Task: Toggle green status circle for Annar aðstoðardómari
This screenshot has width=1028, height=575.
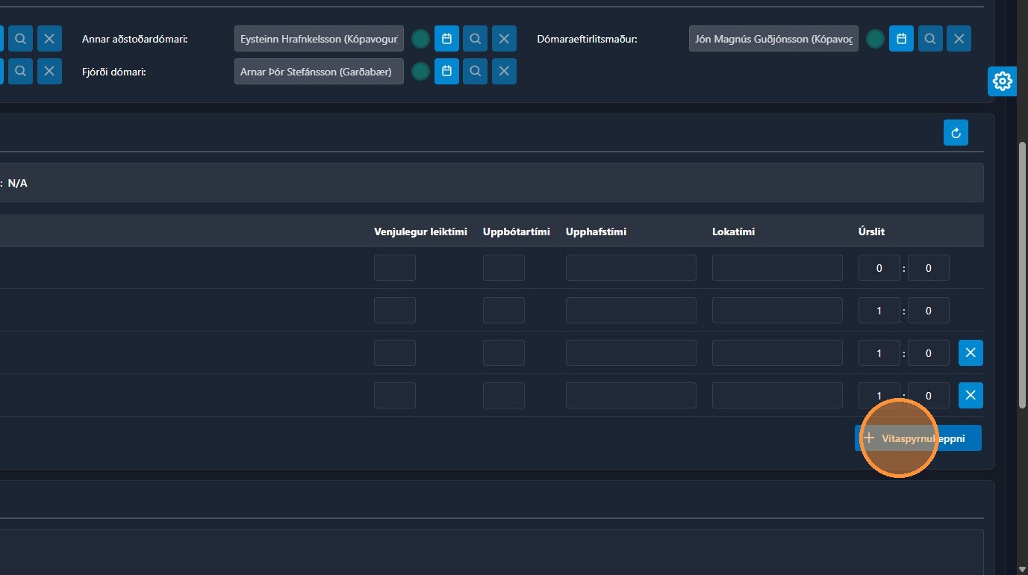Action: pos(420,39)
